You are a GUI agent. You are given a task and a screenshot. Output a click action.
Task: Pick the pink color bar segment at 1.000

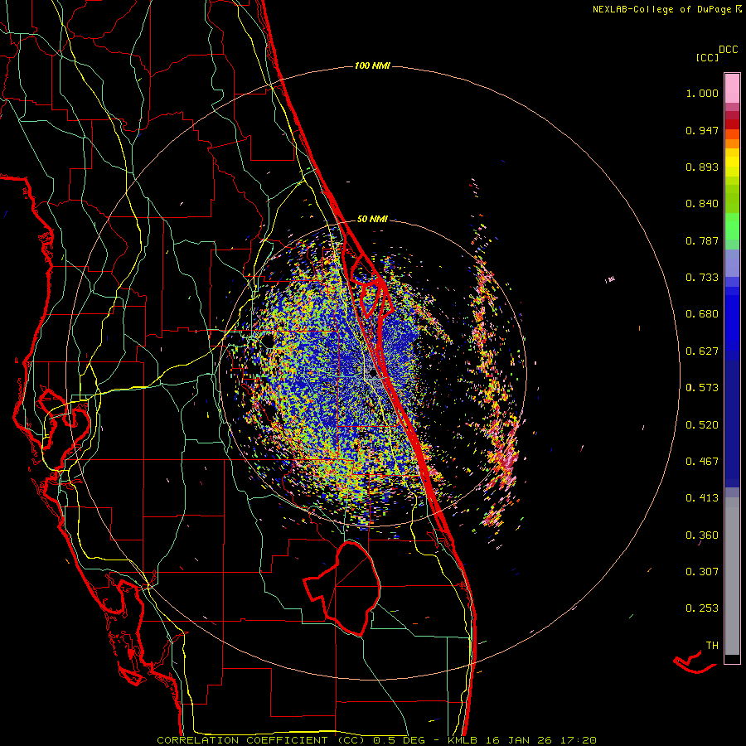coord(732,89)
